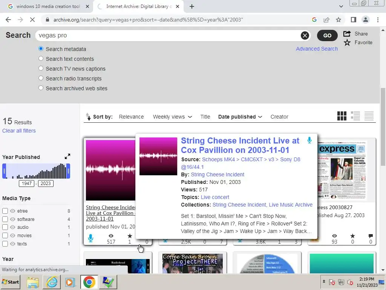This screenshot has height=290, width=386.
Task: Sort by Creator
Action: (279, 117)
